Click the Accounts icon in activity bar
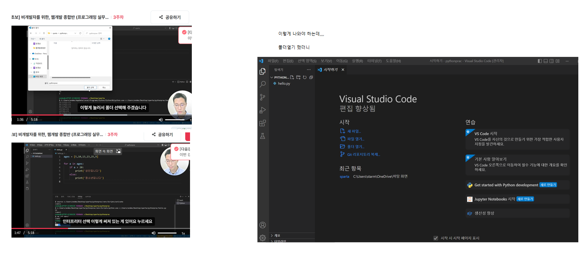 click(262, 225)
